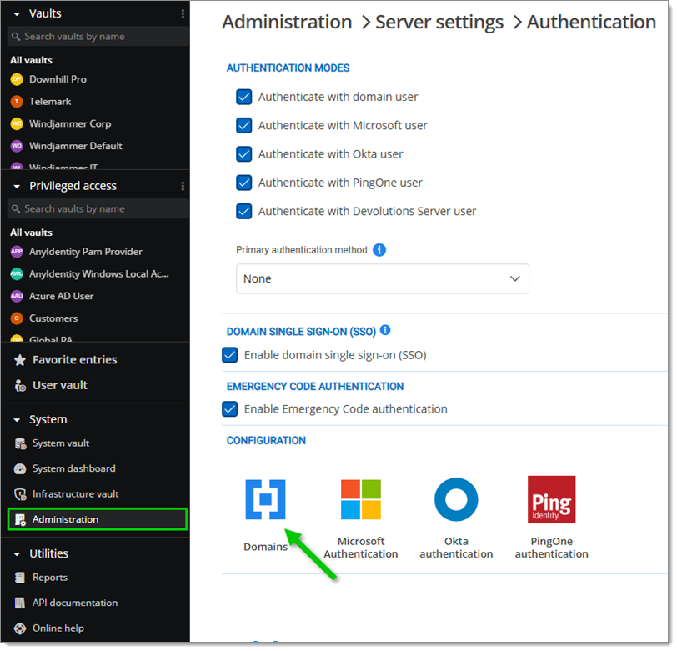
Task: Click the Domain SSO info icon
Action: [385, 331]
